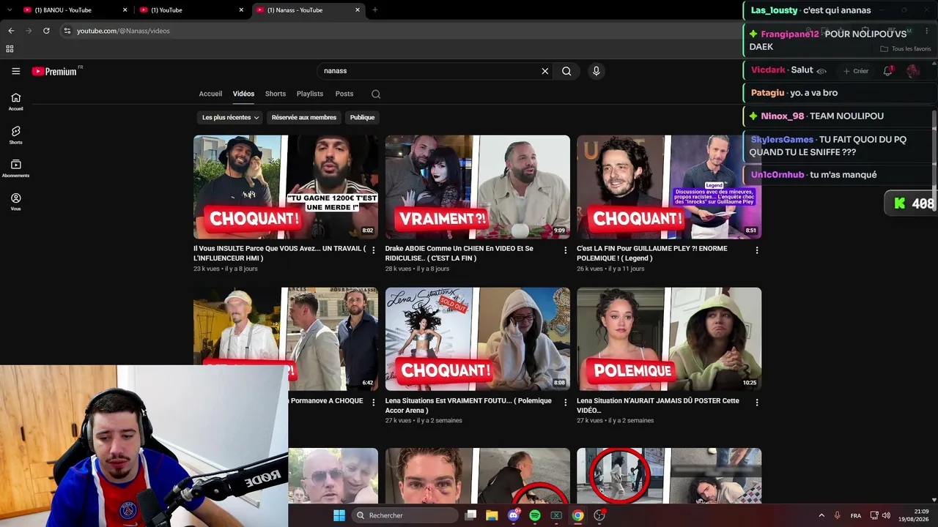Viewport: 938px width, 527px height.
Task: Play the POLEMIQUE 10:25 video thumbnail
Action: coord(669,339)
